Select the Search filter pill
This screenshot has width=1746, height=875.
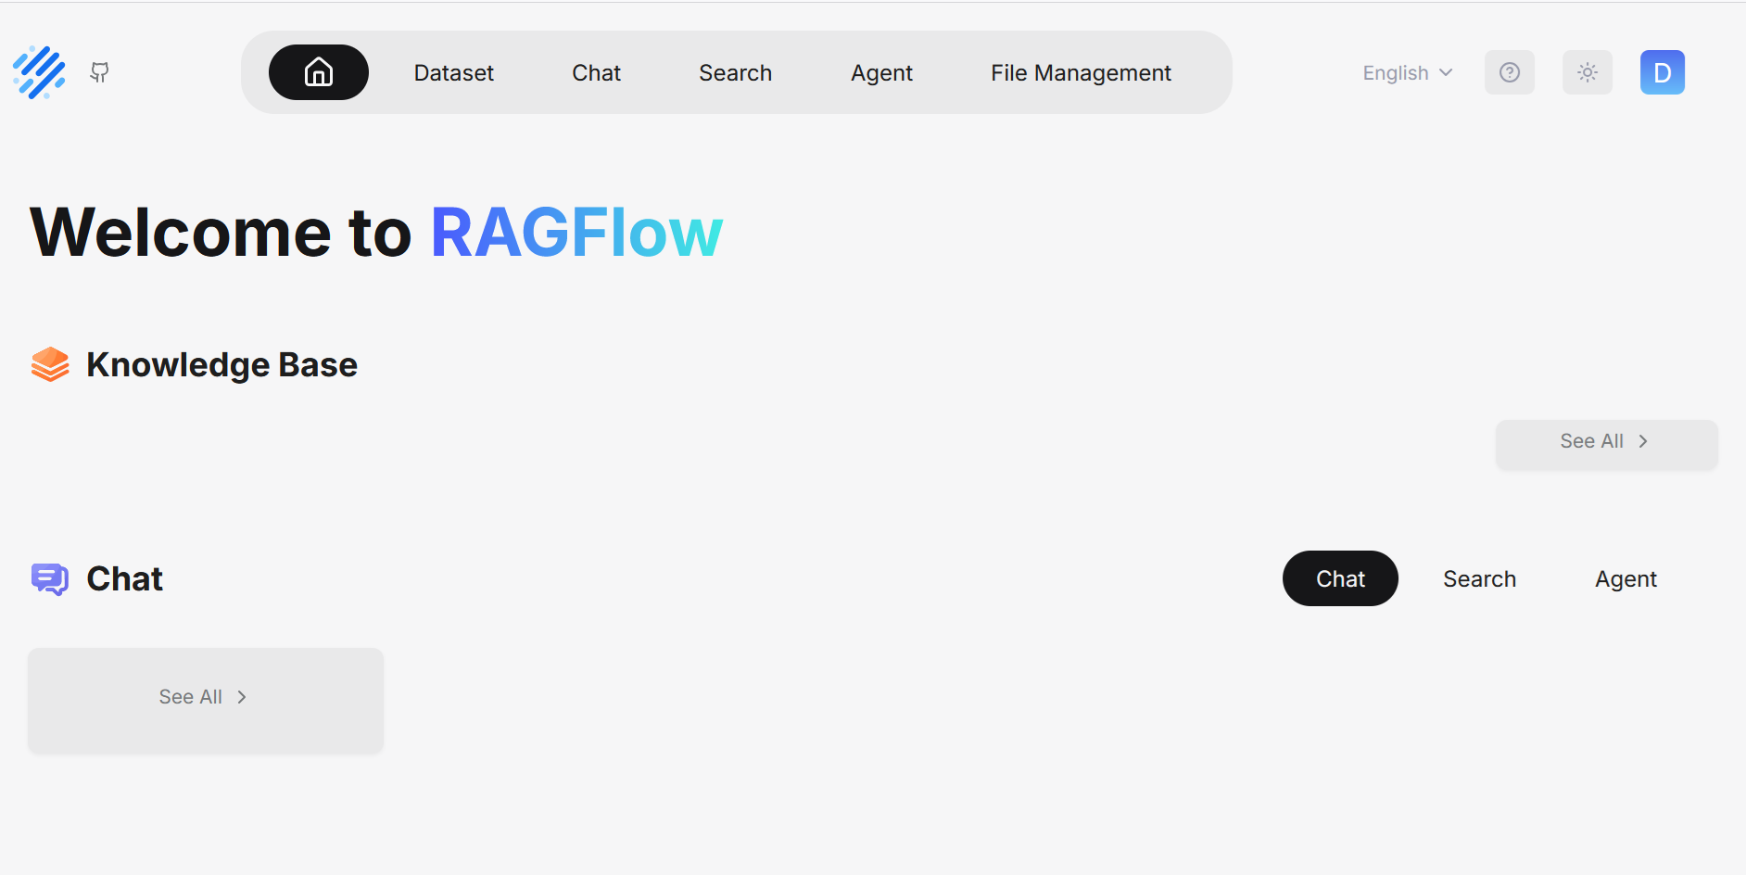(1480, 578)
